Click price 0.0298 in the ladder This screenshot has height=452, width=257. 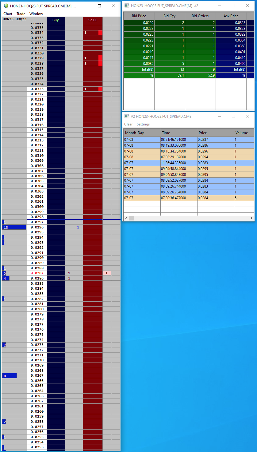[37, 217]
